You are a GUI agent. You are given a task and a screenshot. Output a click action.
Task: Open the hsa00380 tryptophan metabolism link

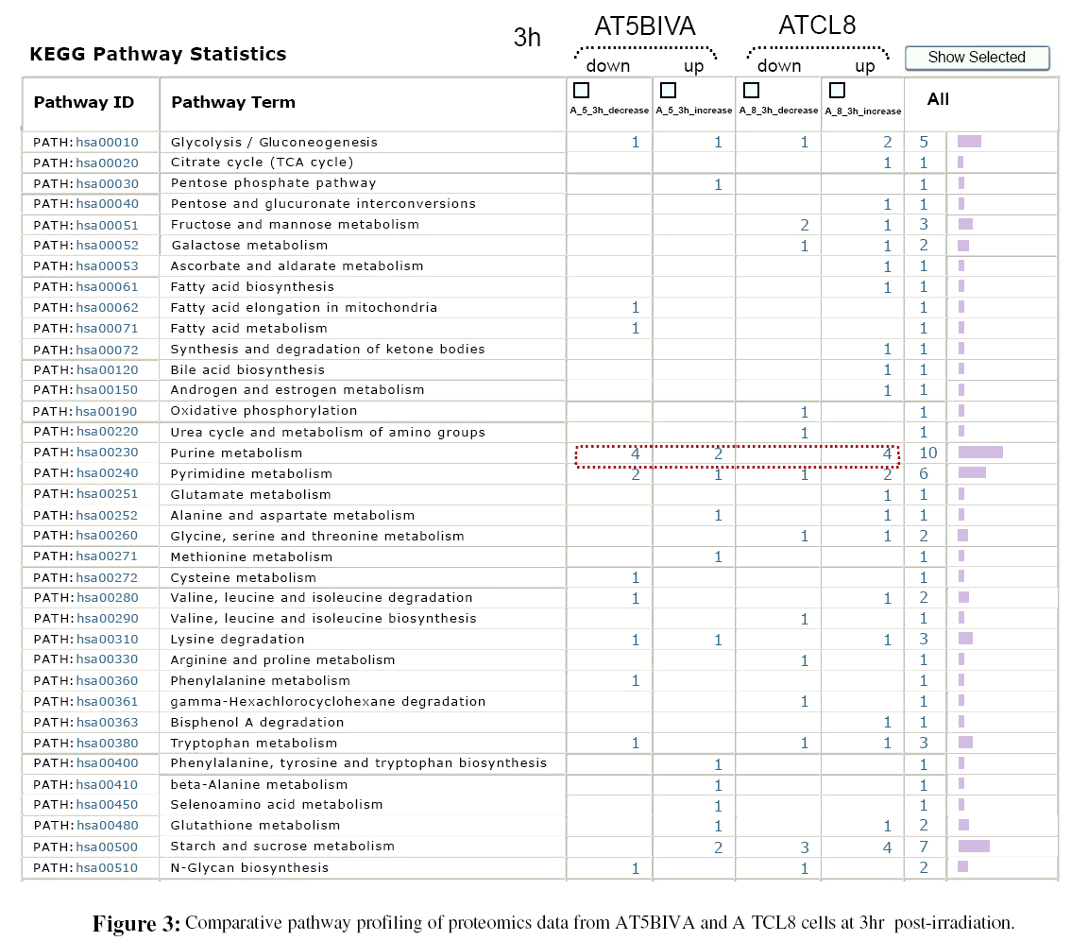[x=107, y=744]
